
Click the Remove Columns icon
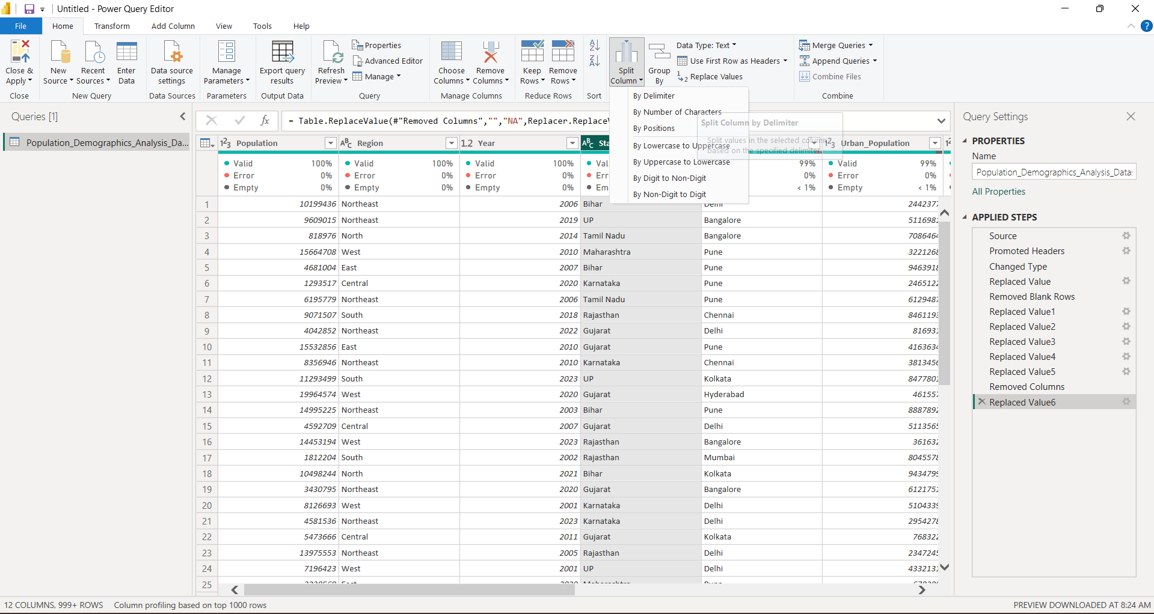(x=491, y=52)
